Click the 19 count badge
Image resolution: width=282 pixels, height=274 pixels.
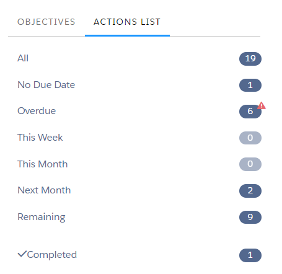[x=250, y=59]
